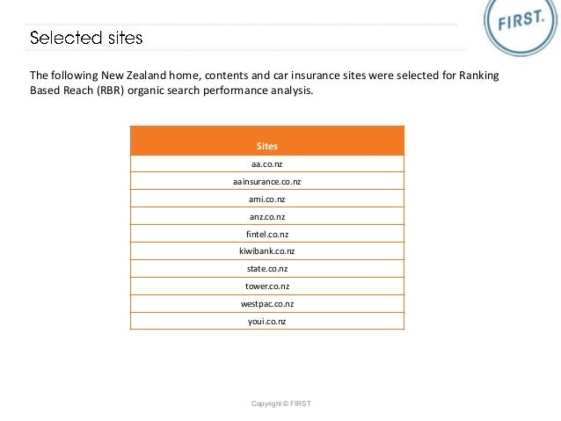The height and width of the screenshot is (421, 561).
Task: Click the Ranking Based Reach (RBR) text
Action: (x=265, y=83)
